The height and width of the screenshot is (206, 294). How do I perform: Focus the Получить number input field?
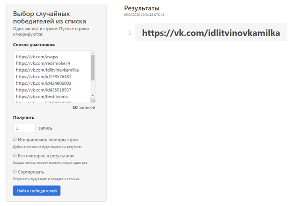tap(24, 128)
